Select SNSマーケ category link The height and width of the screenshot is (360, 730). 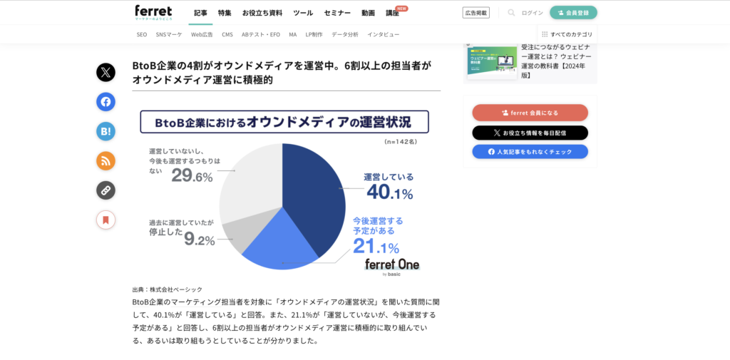click(x=169, y=34)
